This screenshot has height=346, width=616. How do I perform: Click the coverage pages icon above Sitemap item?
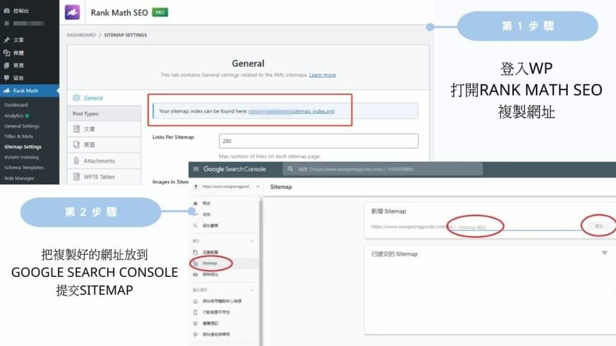(x=196, y=252)
